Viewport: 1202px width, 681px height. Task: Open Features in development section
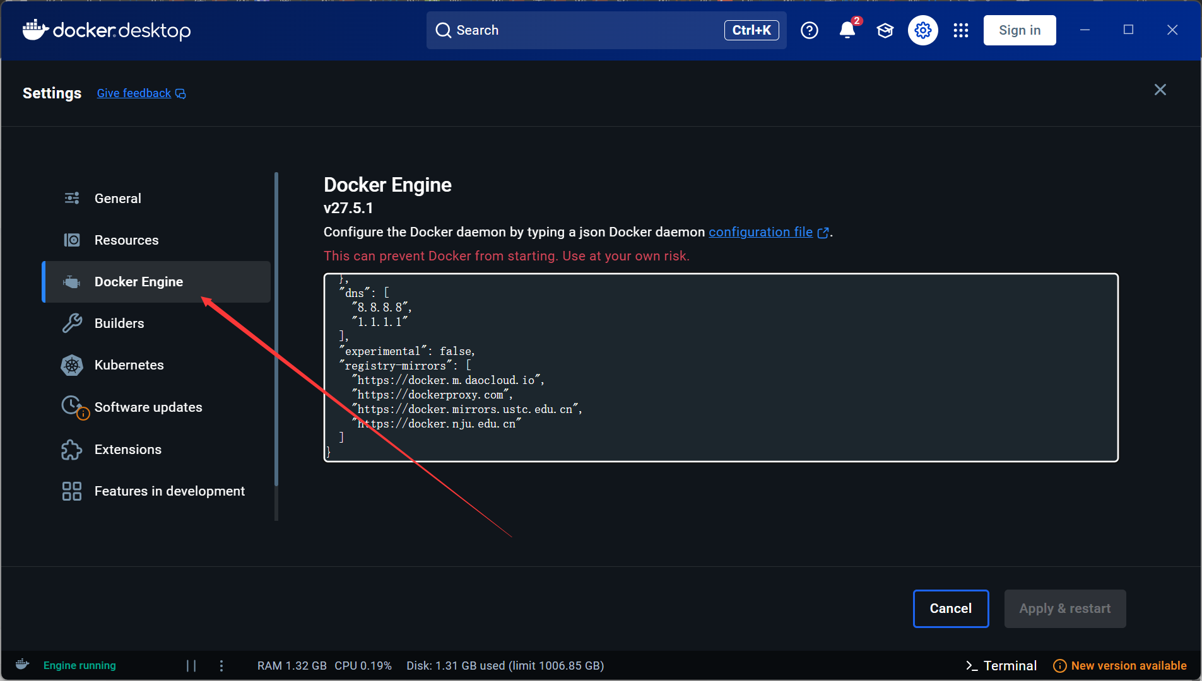tap(156, 491)
